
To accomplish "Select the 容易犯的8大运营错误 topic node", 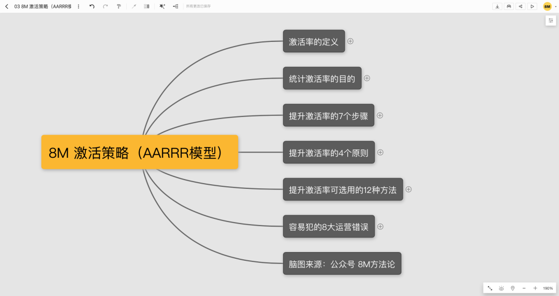I will pyautogui.click(x=329, y=227).
